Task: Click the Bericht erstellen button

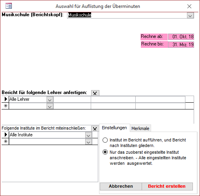Action: (x=167, y=186)
